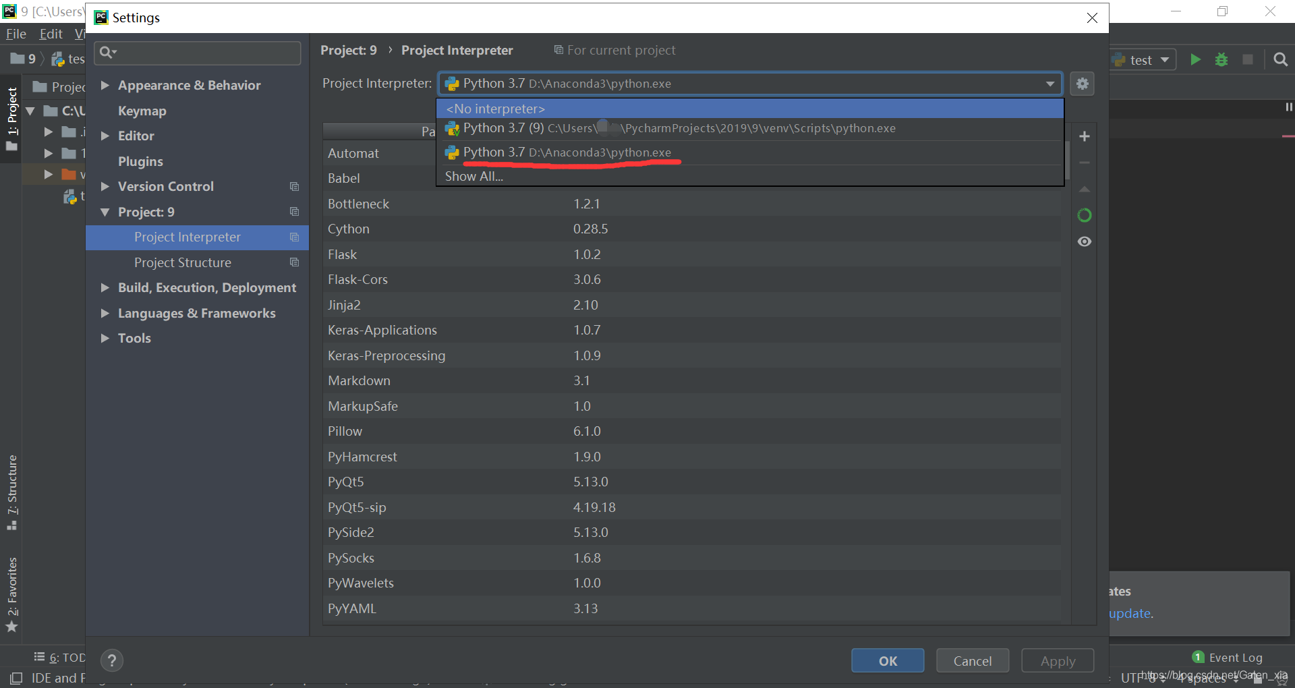Select PyYAML package row

691,608
